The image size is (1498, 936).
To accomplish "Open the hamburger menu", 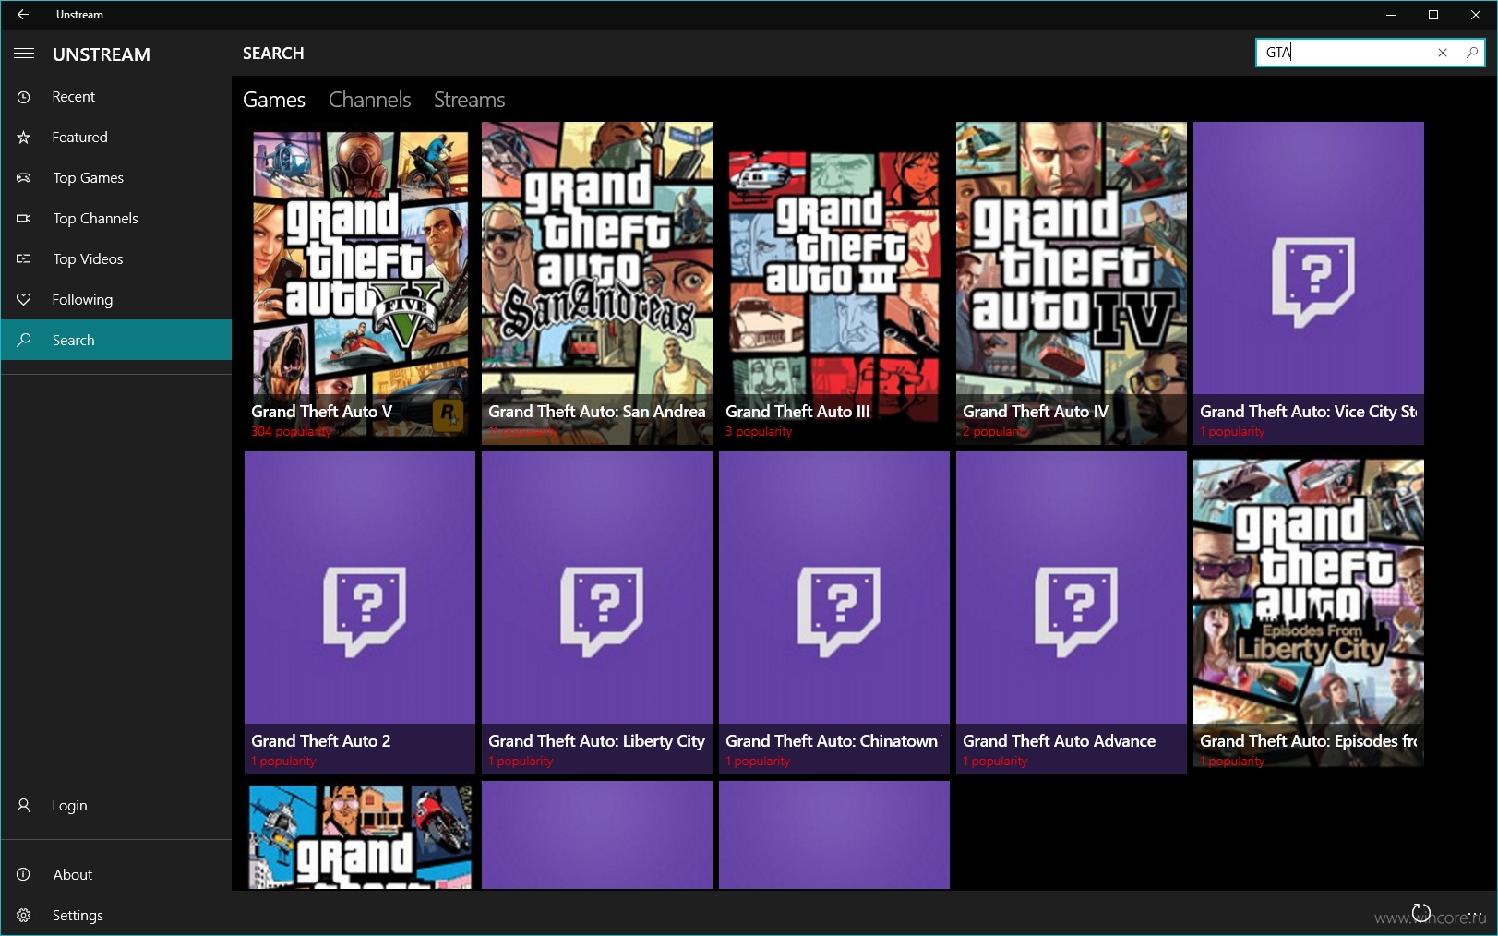I will [x=24, y=54].
